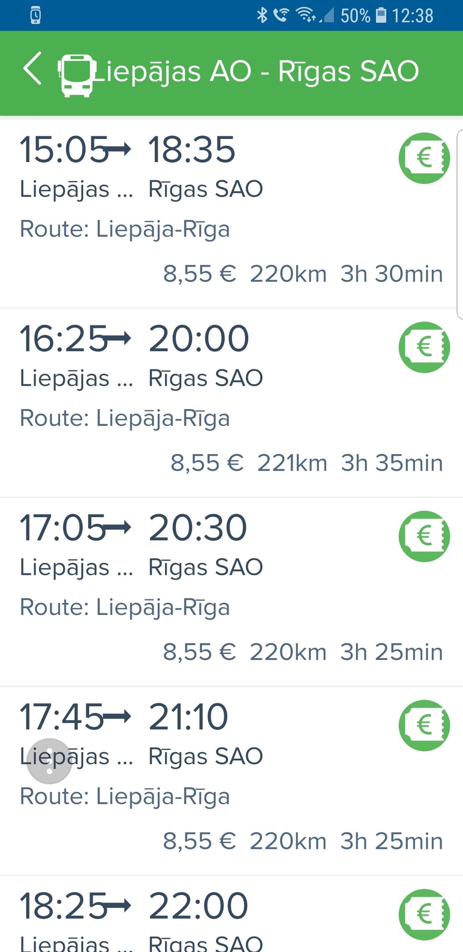Image resolution: width=463 pixels, height=952 pixels.
Task: Tap the floating gray three-dot button
Action: tap(50, 761)
